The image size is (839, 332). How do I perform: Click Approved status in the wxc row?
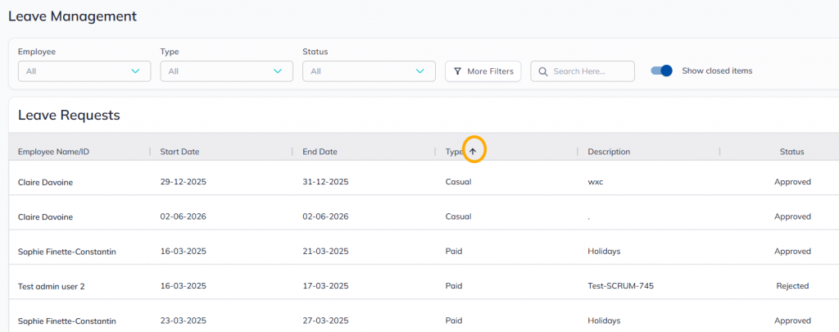coord(792,181)
